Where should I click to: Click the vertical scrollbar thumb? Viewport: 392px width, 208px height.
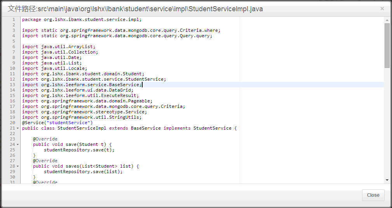tap(387, 45)
